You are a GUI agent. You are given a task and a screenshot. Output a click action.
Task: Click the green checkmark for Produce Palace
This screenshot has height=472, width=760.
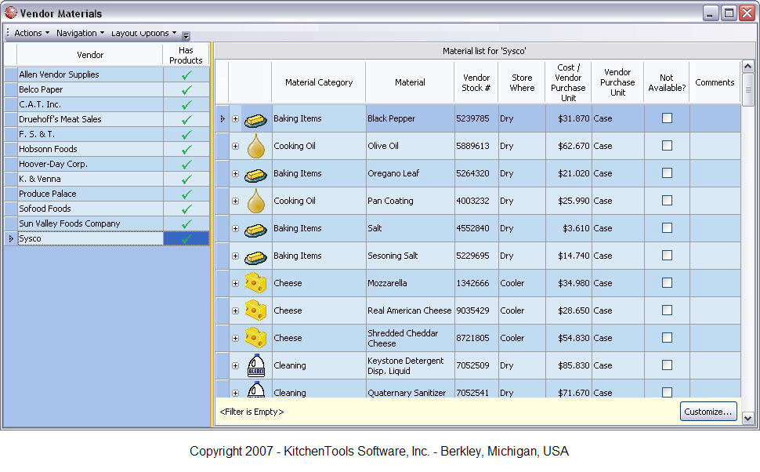click(186, 194)
